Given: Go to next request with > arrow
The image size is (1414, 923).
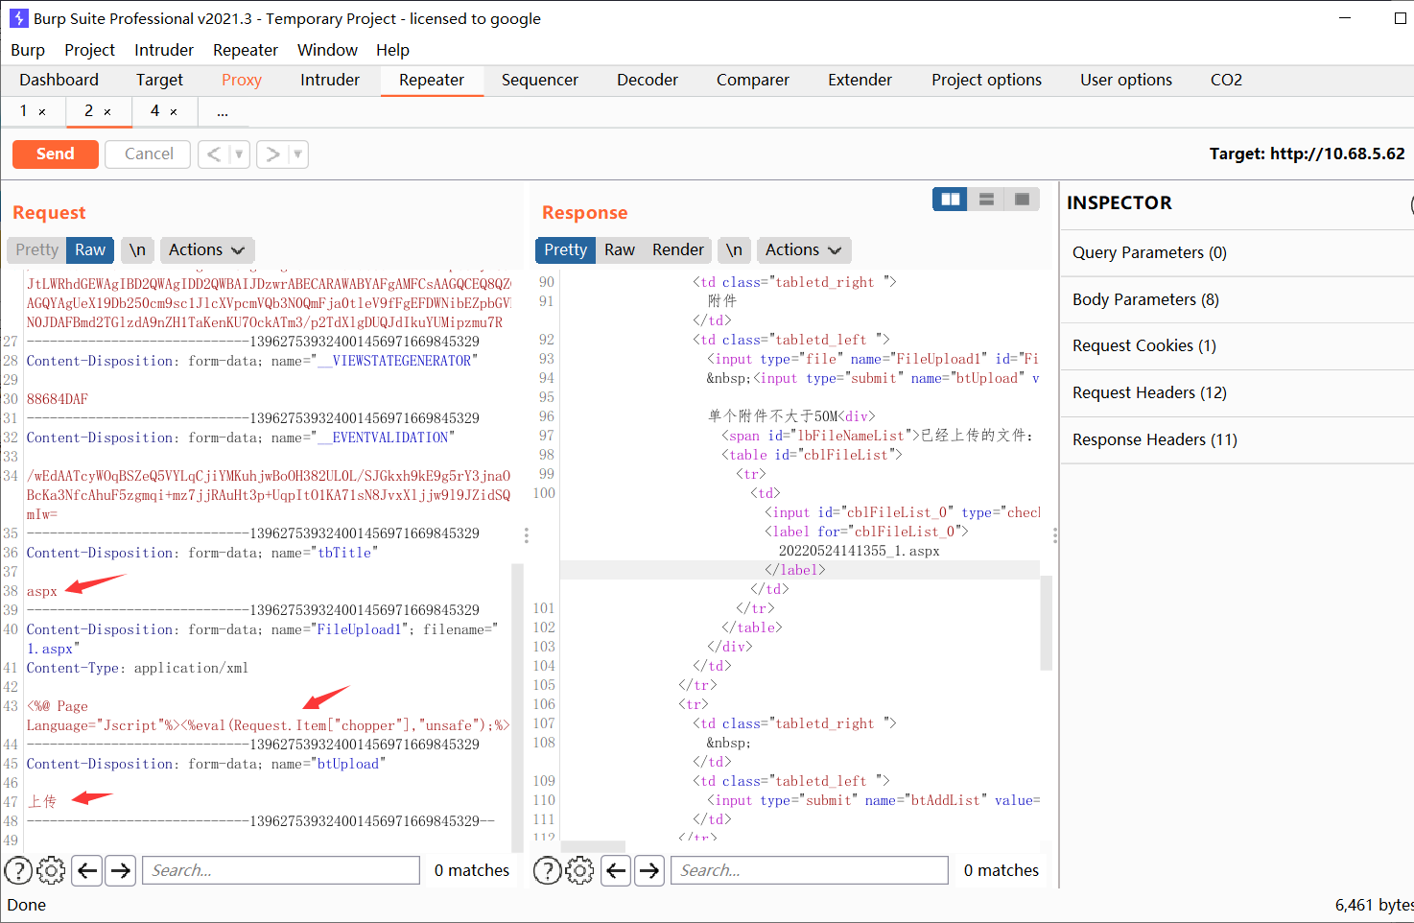Looking at the screenshot, I should [x=272, y=154].
